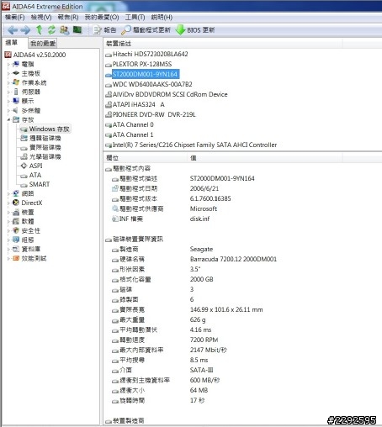The height and width of the screenshot is (427, 382).
Task: Select the ATA tree item
Action: (35, 175)
